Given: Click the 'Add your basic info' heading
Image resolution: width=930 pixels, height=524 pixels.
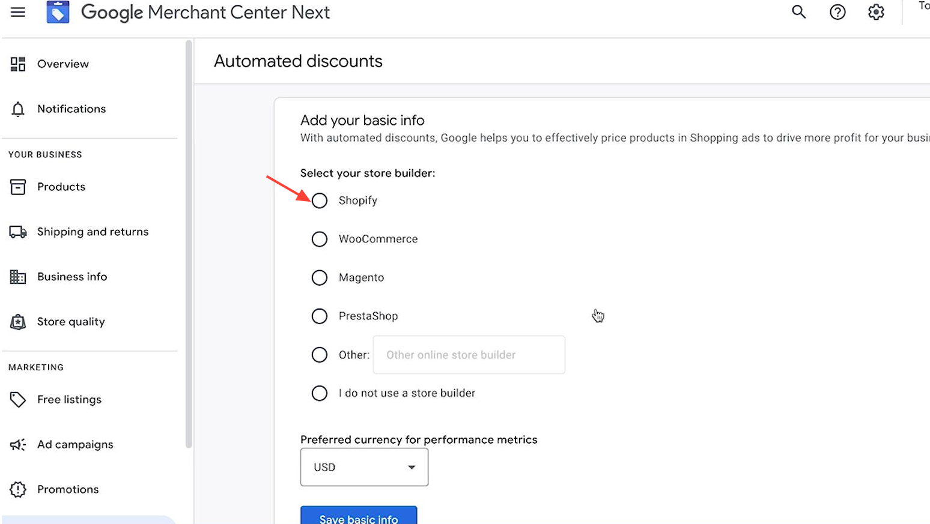Looking at the screenshot, I should click(x=362, y=121).
